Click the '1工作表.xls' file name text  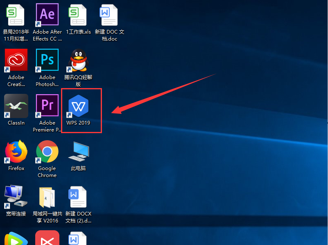(79, 32)
